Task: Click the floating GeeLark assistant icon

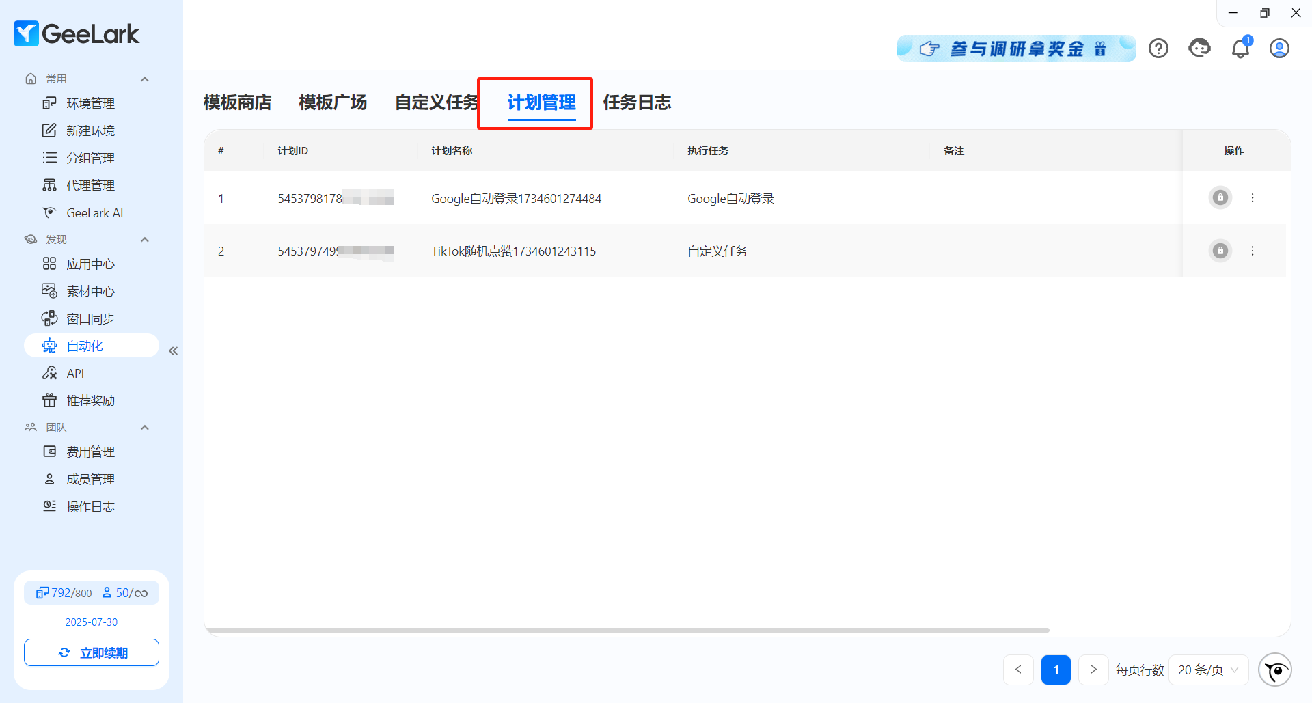Action: pyautogui.click(x=1274, y=670)
